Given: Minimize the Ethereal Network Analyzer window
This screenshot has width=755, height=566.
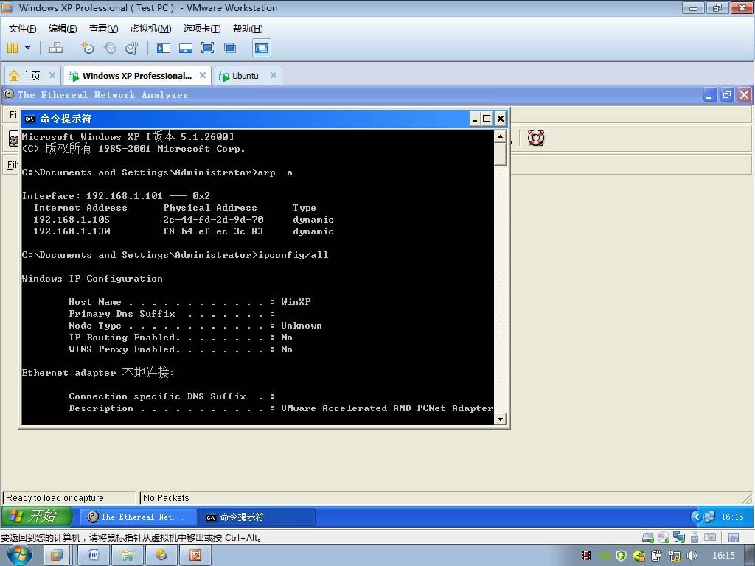Looking at the screenshot, I should click(x=709, y=95).
